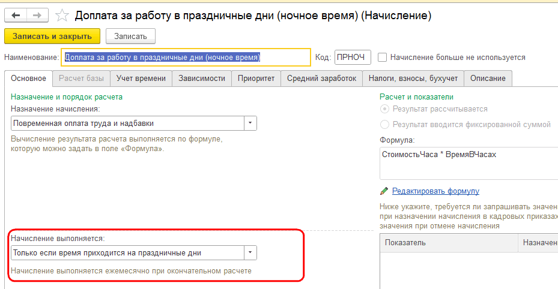Go back with the left arrow button
The width and height of the screenshot is (558, 289).
(16, 15)
